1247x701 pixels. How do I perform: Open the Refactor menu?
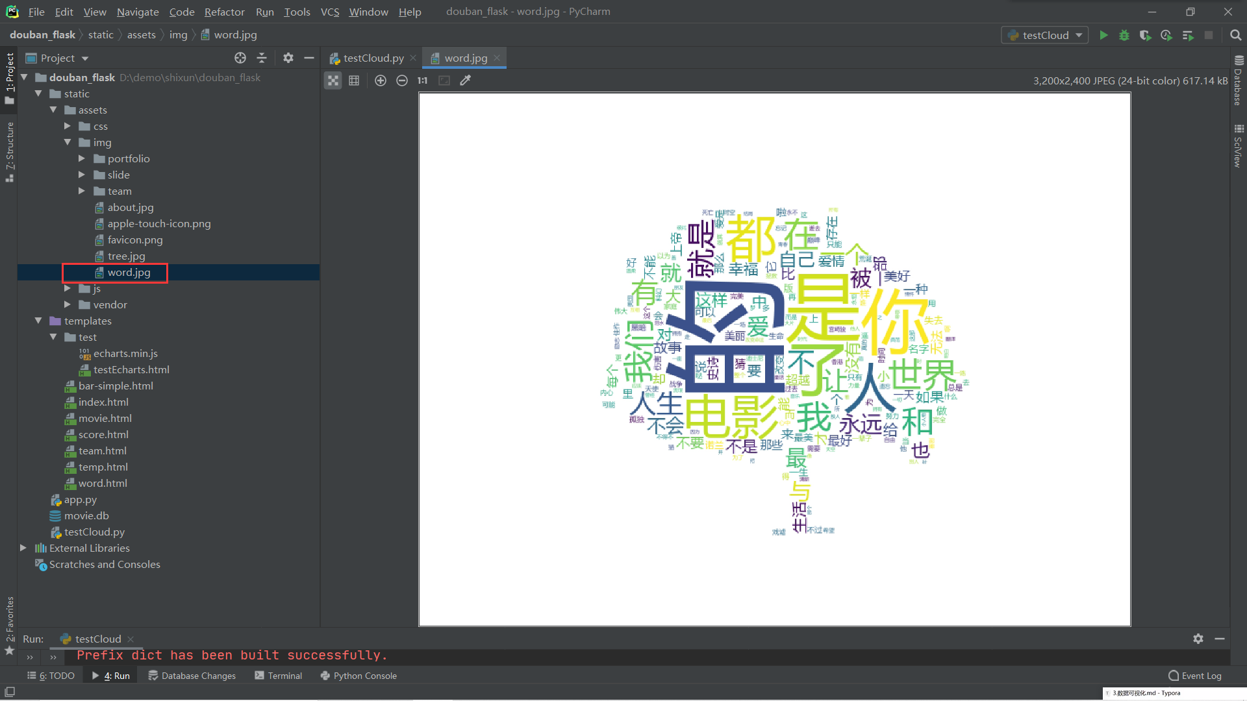pos(224,12)
